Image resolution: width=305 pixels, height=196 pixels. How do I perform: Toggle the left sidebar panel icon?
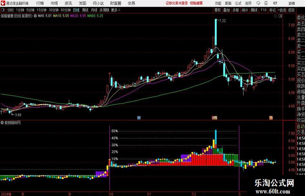(x=3, y=10)
